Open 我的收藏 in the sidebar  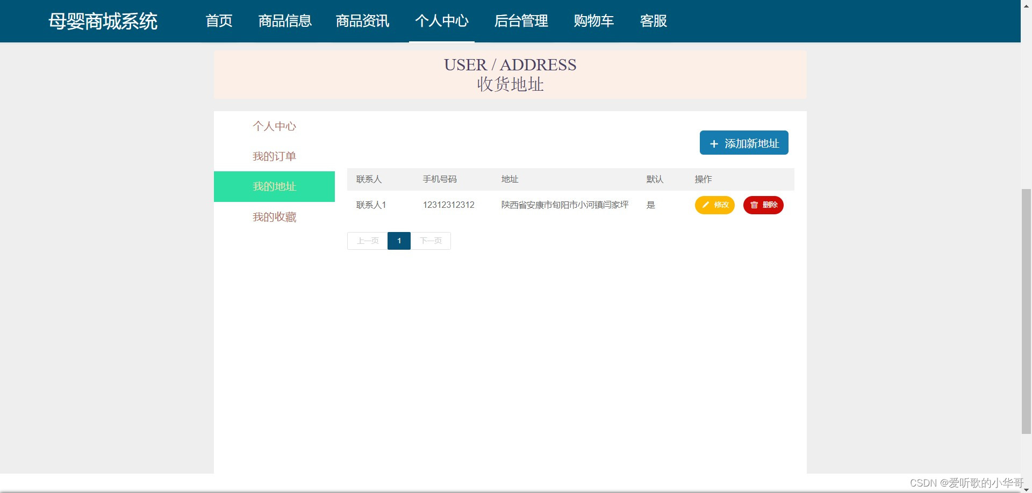click(274, 217)
